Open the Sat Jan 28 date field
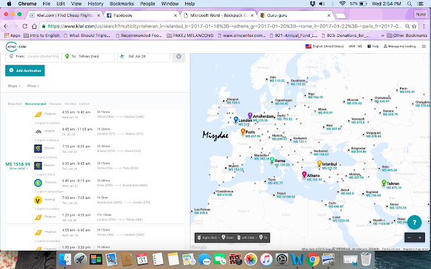Image resolution: width=431 pixels, height=269 pixels. tap(143, 56)
